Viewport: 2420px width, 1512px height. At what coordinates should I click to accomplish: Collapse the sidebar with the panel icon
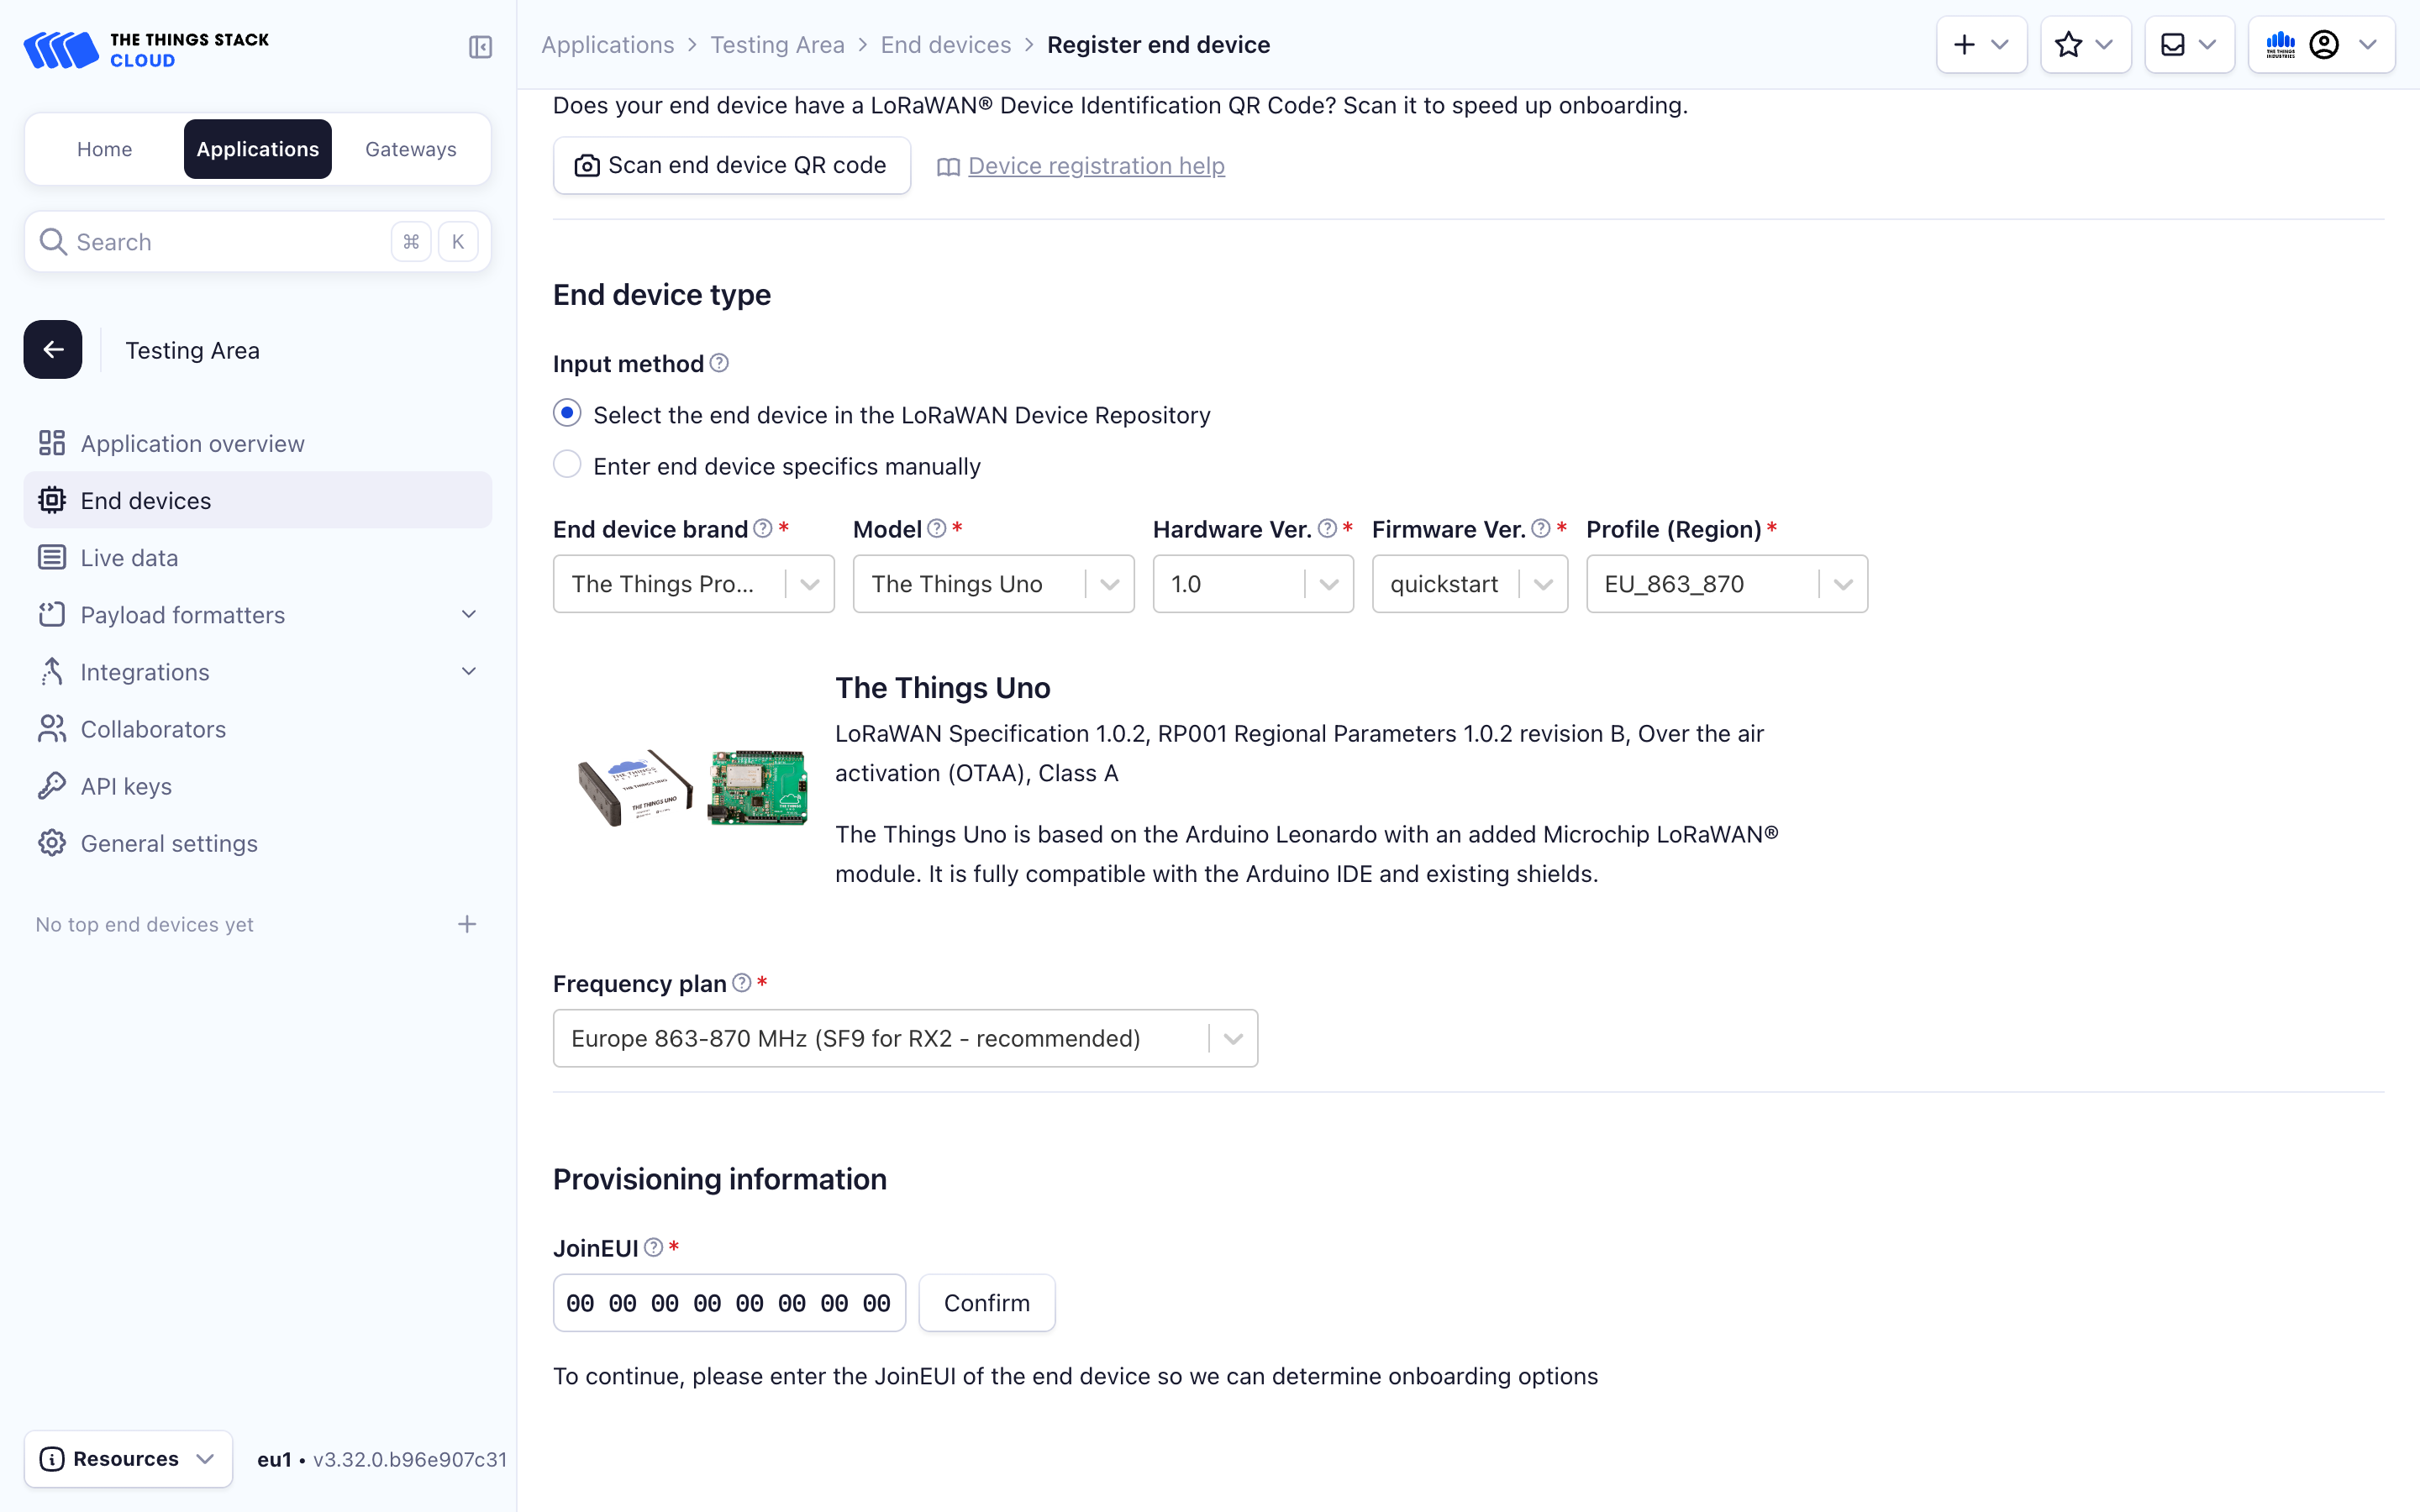coord(480,47)
